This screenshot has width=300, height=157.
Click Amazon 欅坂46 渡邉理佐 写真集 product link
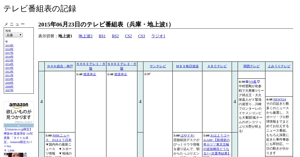18,138
